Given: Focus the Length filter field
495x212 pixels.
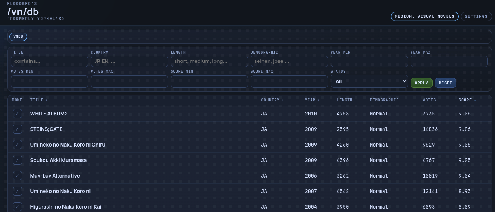Looking at the screenshot, I should pos(209,61).
